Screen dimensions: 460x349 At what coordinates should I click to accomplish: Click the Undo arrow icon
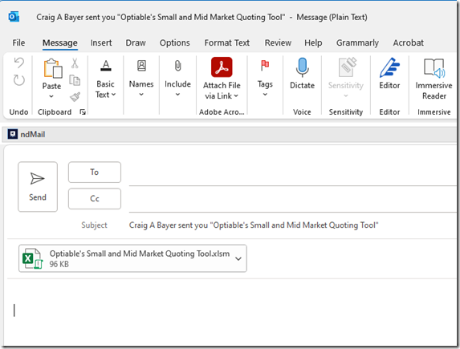click(19, 63)
